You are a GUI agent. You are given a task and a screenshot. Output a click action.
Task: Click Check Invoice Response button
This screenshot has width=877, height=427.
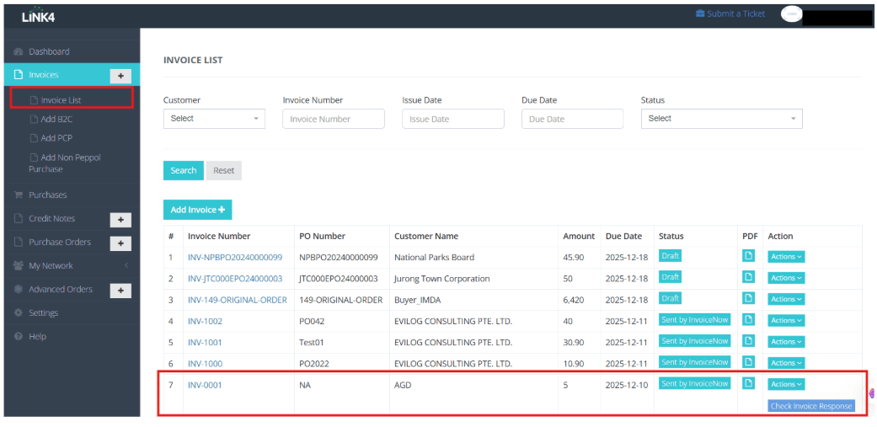811,406
